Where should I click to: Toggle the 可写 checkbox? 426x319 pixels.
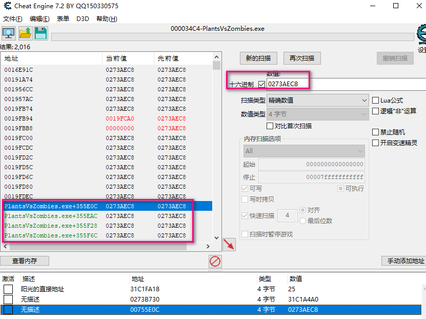(245, 189)
